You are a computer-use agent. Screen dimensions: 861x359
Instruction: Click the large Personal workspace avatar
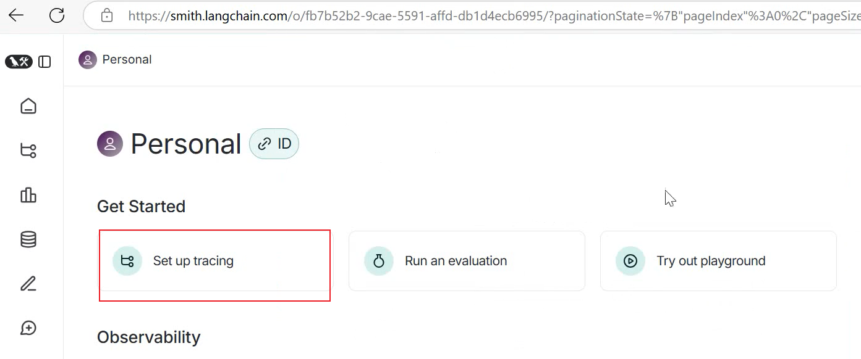pyautogui.click(x=110, y=144)
